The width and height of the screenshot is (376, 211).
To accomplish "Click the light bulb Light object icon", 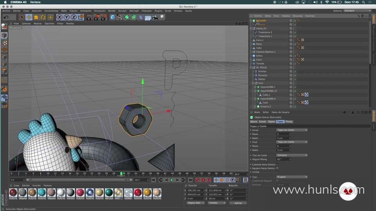I will 162,17.
